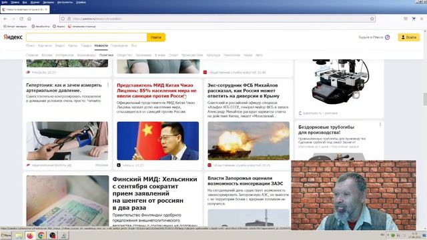Click the soldering station product ad image
This screenshot has height=240, width=427.
click(340, 81)
